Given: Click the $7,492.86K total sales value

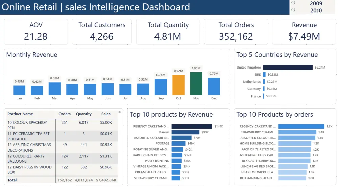Looking at the screenshot, I should point(106,180).
